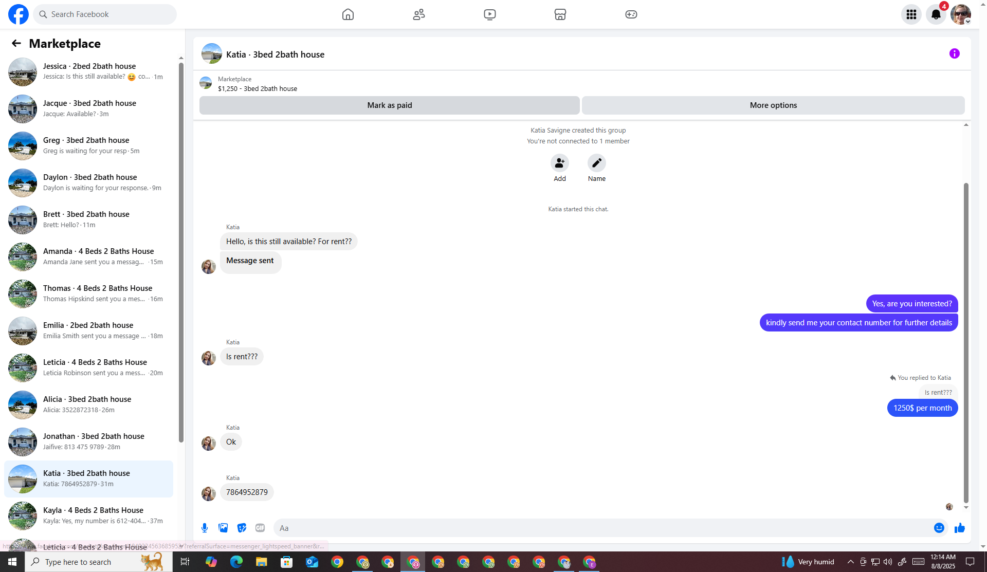Image resolution: width=987 pixels, height=572 pixels.
Task: Click the voice clip microphone icon
Action: tap(205, 528)
